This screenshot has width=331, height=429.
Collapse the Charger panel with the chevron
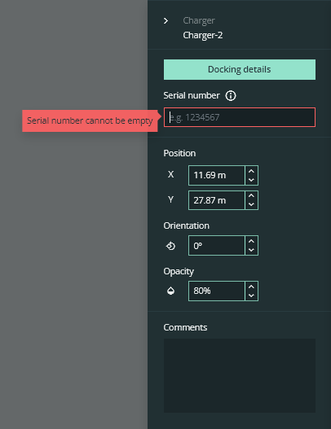tap(165, 21)
